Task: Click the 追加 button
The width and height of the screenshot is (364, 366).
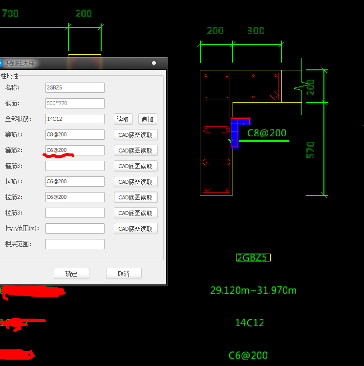Action: [x=148, y=119]
